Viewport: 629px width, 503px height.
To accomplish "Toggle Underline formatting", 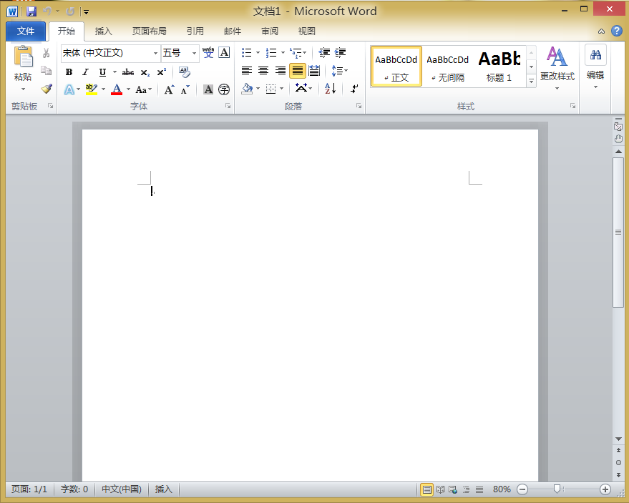I will point(102,72).
